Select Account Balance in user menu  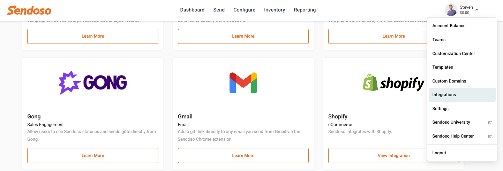[x=462, y=26]
